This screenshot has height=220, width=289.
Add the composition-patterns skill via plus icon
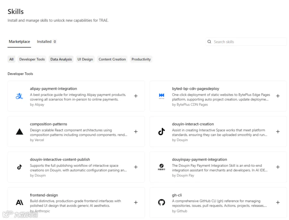tap(136, 131)
